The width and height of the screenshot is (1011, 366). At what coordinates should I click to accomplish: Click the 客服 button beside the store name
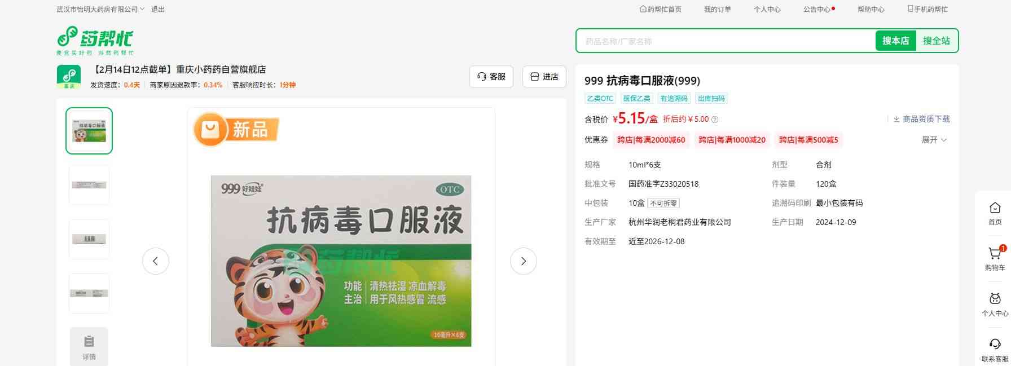(x=491, y=77)
